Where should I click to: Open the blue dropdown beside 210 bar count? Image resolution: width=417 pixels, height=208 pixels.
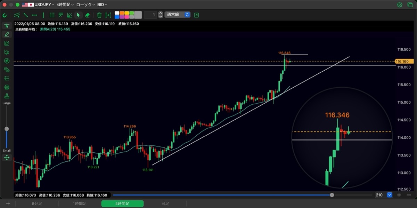(x=390, y=195)
